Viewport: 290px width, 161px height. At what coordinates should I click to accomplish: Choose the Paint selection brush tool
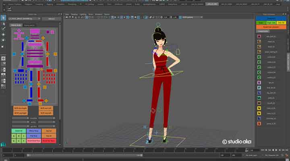pos(3,29)
